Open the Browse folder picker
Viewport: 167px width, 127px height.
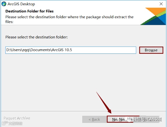coord(151,50)
